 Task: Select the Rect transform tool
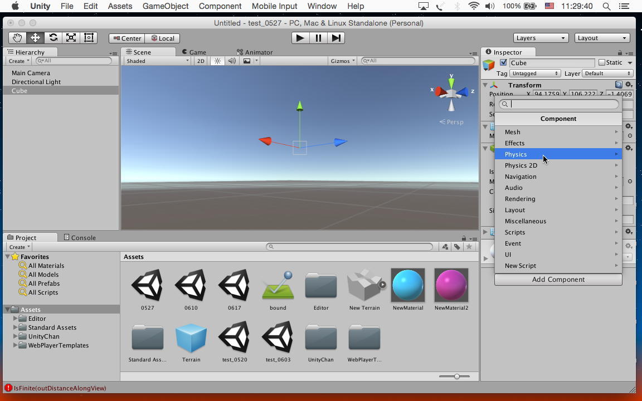click(89, 38)
